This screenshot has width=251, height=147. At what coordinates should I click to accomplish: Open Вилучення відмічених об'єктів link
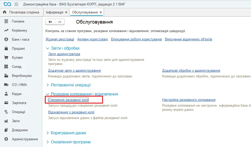(x=189, y=39)
